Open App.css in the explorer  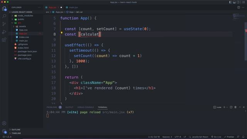click(23, 30)
